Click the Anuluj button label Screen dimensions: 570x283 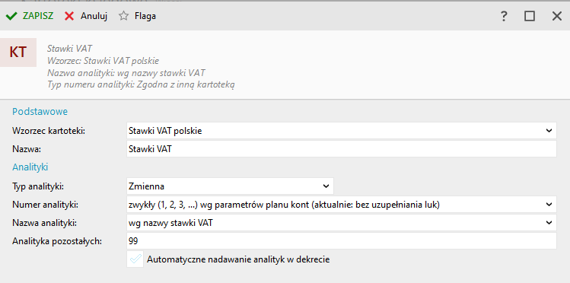coord(94,16)
